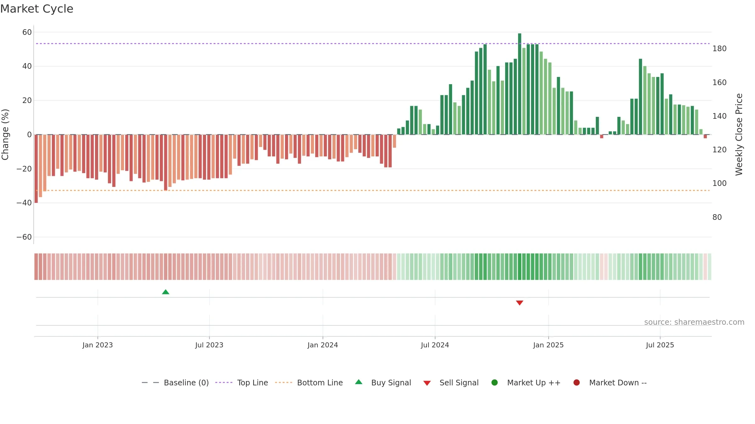Toggle the Sell Signal legend entry
This screenshot has width=755, height=424.
tap(451, 383)
